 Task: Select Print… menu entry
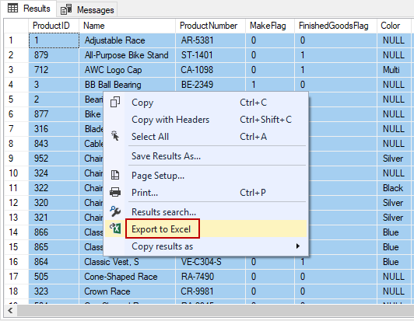[205, 193]
